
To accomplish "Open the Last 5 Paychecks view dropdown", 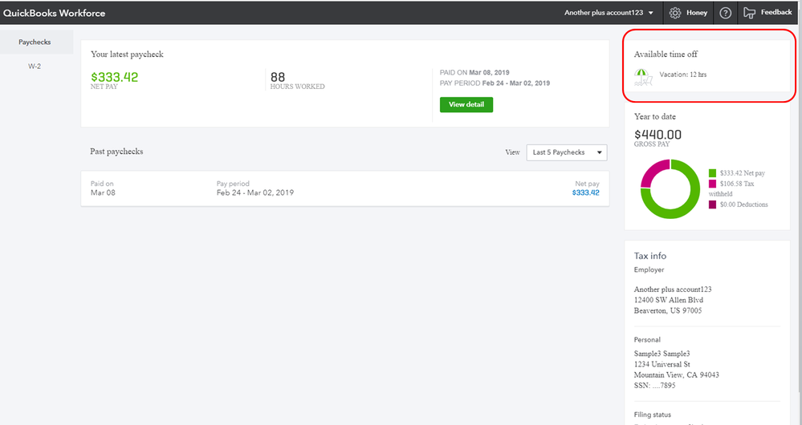I will click(567, 152).
